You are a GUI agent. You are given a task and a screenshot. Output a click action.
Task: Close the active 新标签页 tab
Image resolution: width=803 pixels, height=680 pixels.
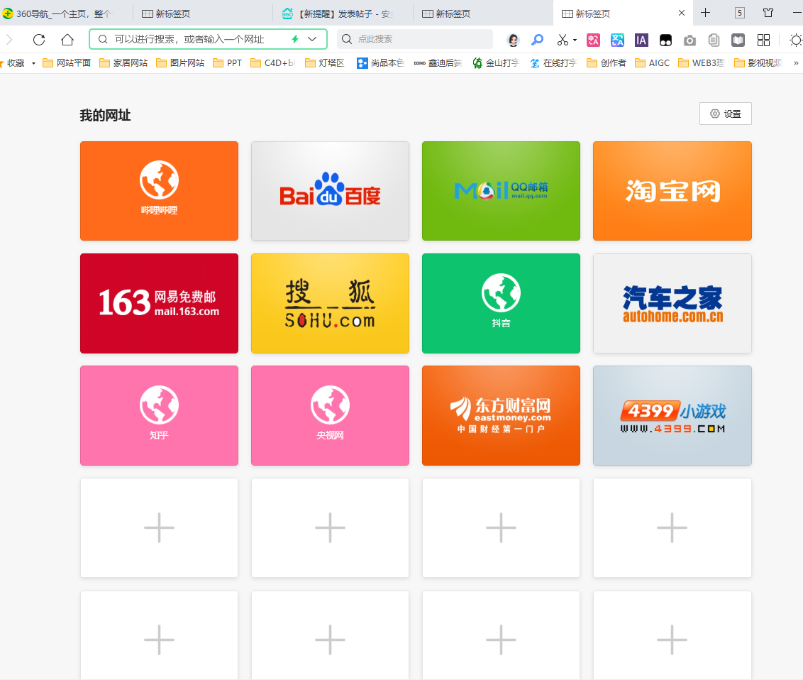[682, 13]
